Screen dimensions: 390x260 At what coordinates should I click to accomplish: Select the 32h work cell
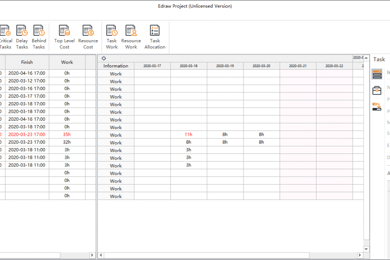coord(67,142)
